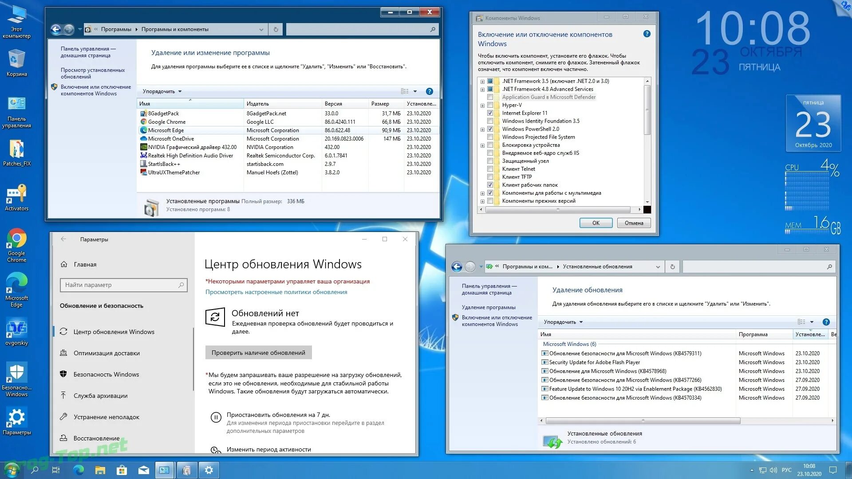Check the Клиент Telnet component box
This screenshot has height=479, width=852.
[x=490, y=169]
